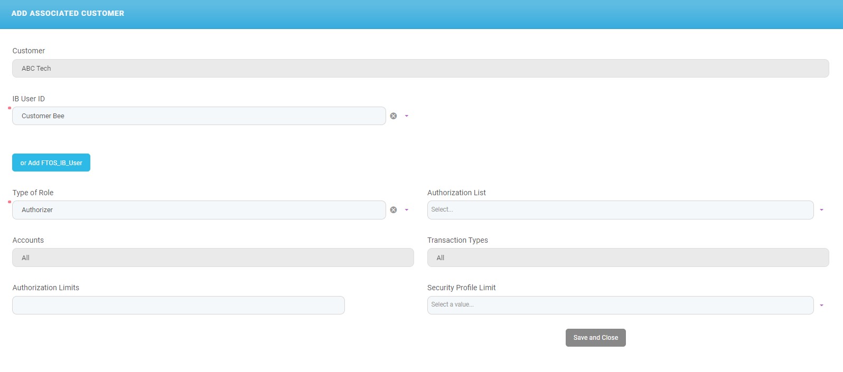Open the Authorization List dropdown arrow
Viewport: 843px width, 372px height.
[x=821, y=210]
